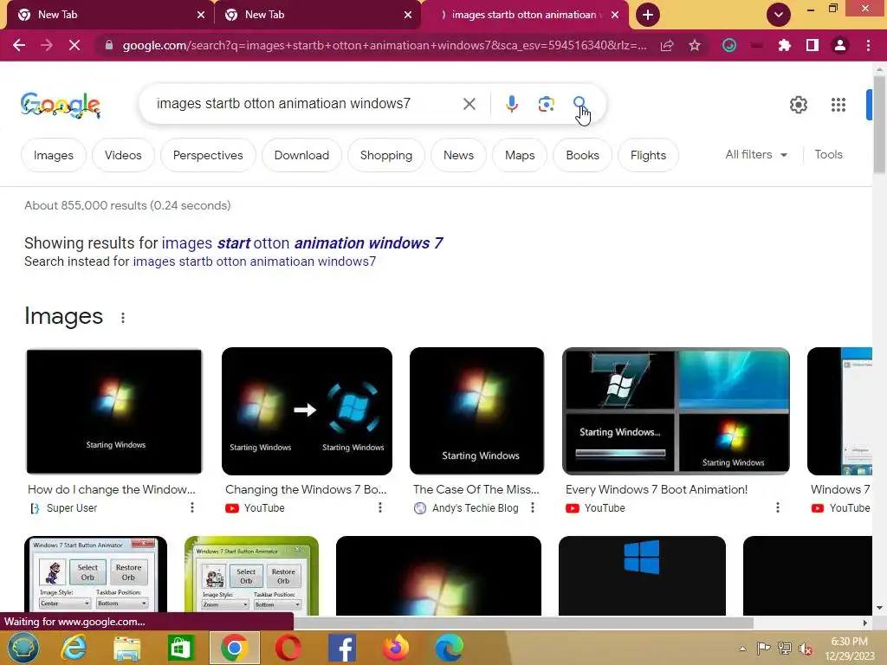The width and height of the screenshot is (887, 665).
Task: Select the News filter chip
Action: [458, 155]
